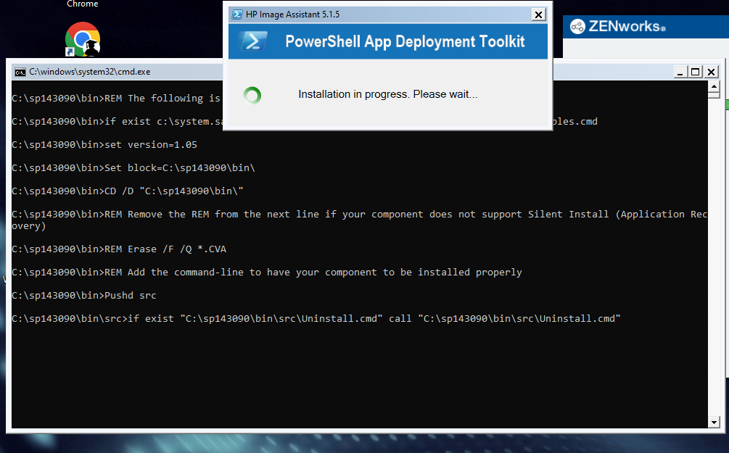Click the "Uninstall.cmd" call line in cmd
729x453 pixels.
tap(316, 319)
